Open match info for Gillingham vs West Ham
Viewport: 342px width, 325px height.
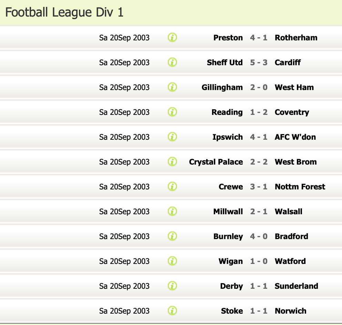(172, 87)
